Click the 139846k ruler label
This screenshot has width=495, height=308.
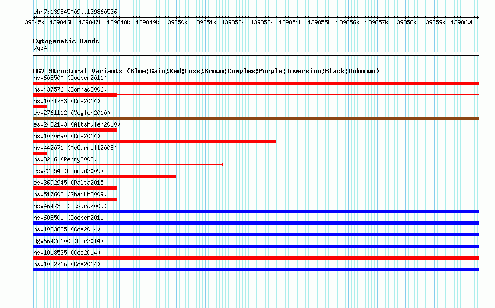point(61,22)
